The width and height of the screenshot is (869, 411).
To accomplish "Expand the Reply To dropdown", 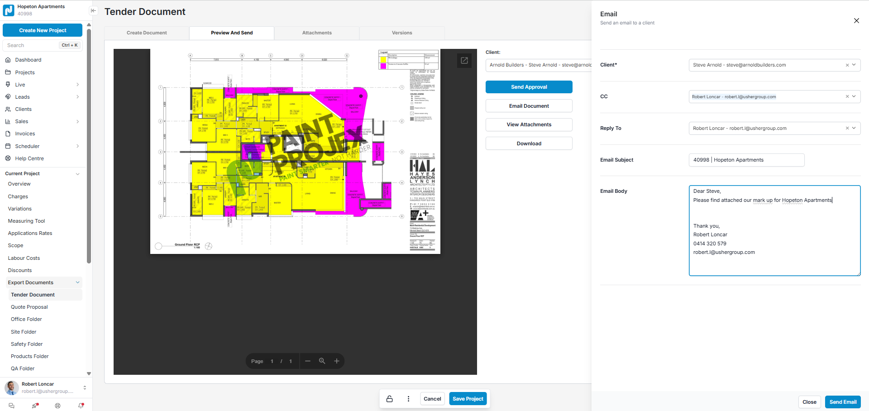I will pyautogui.click(x=854, y=128).
